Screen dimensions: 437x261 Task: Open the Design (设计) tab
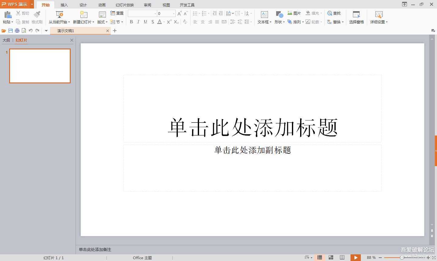(83, 5)
